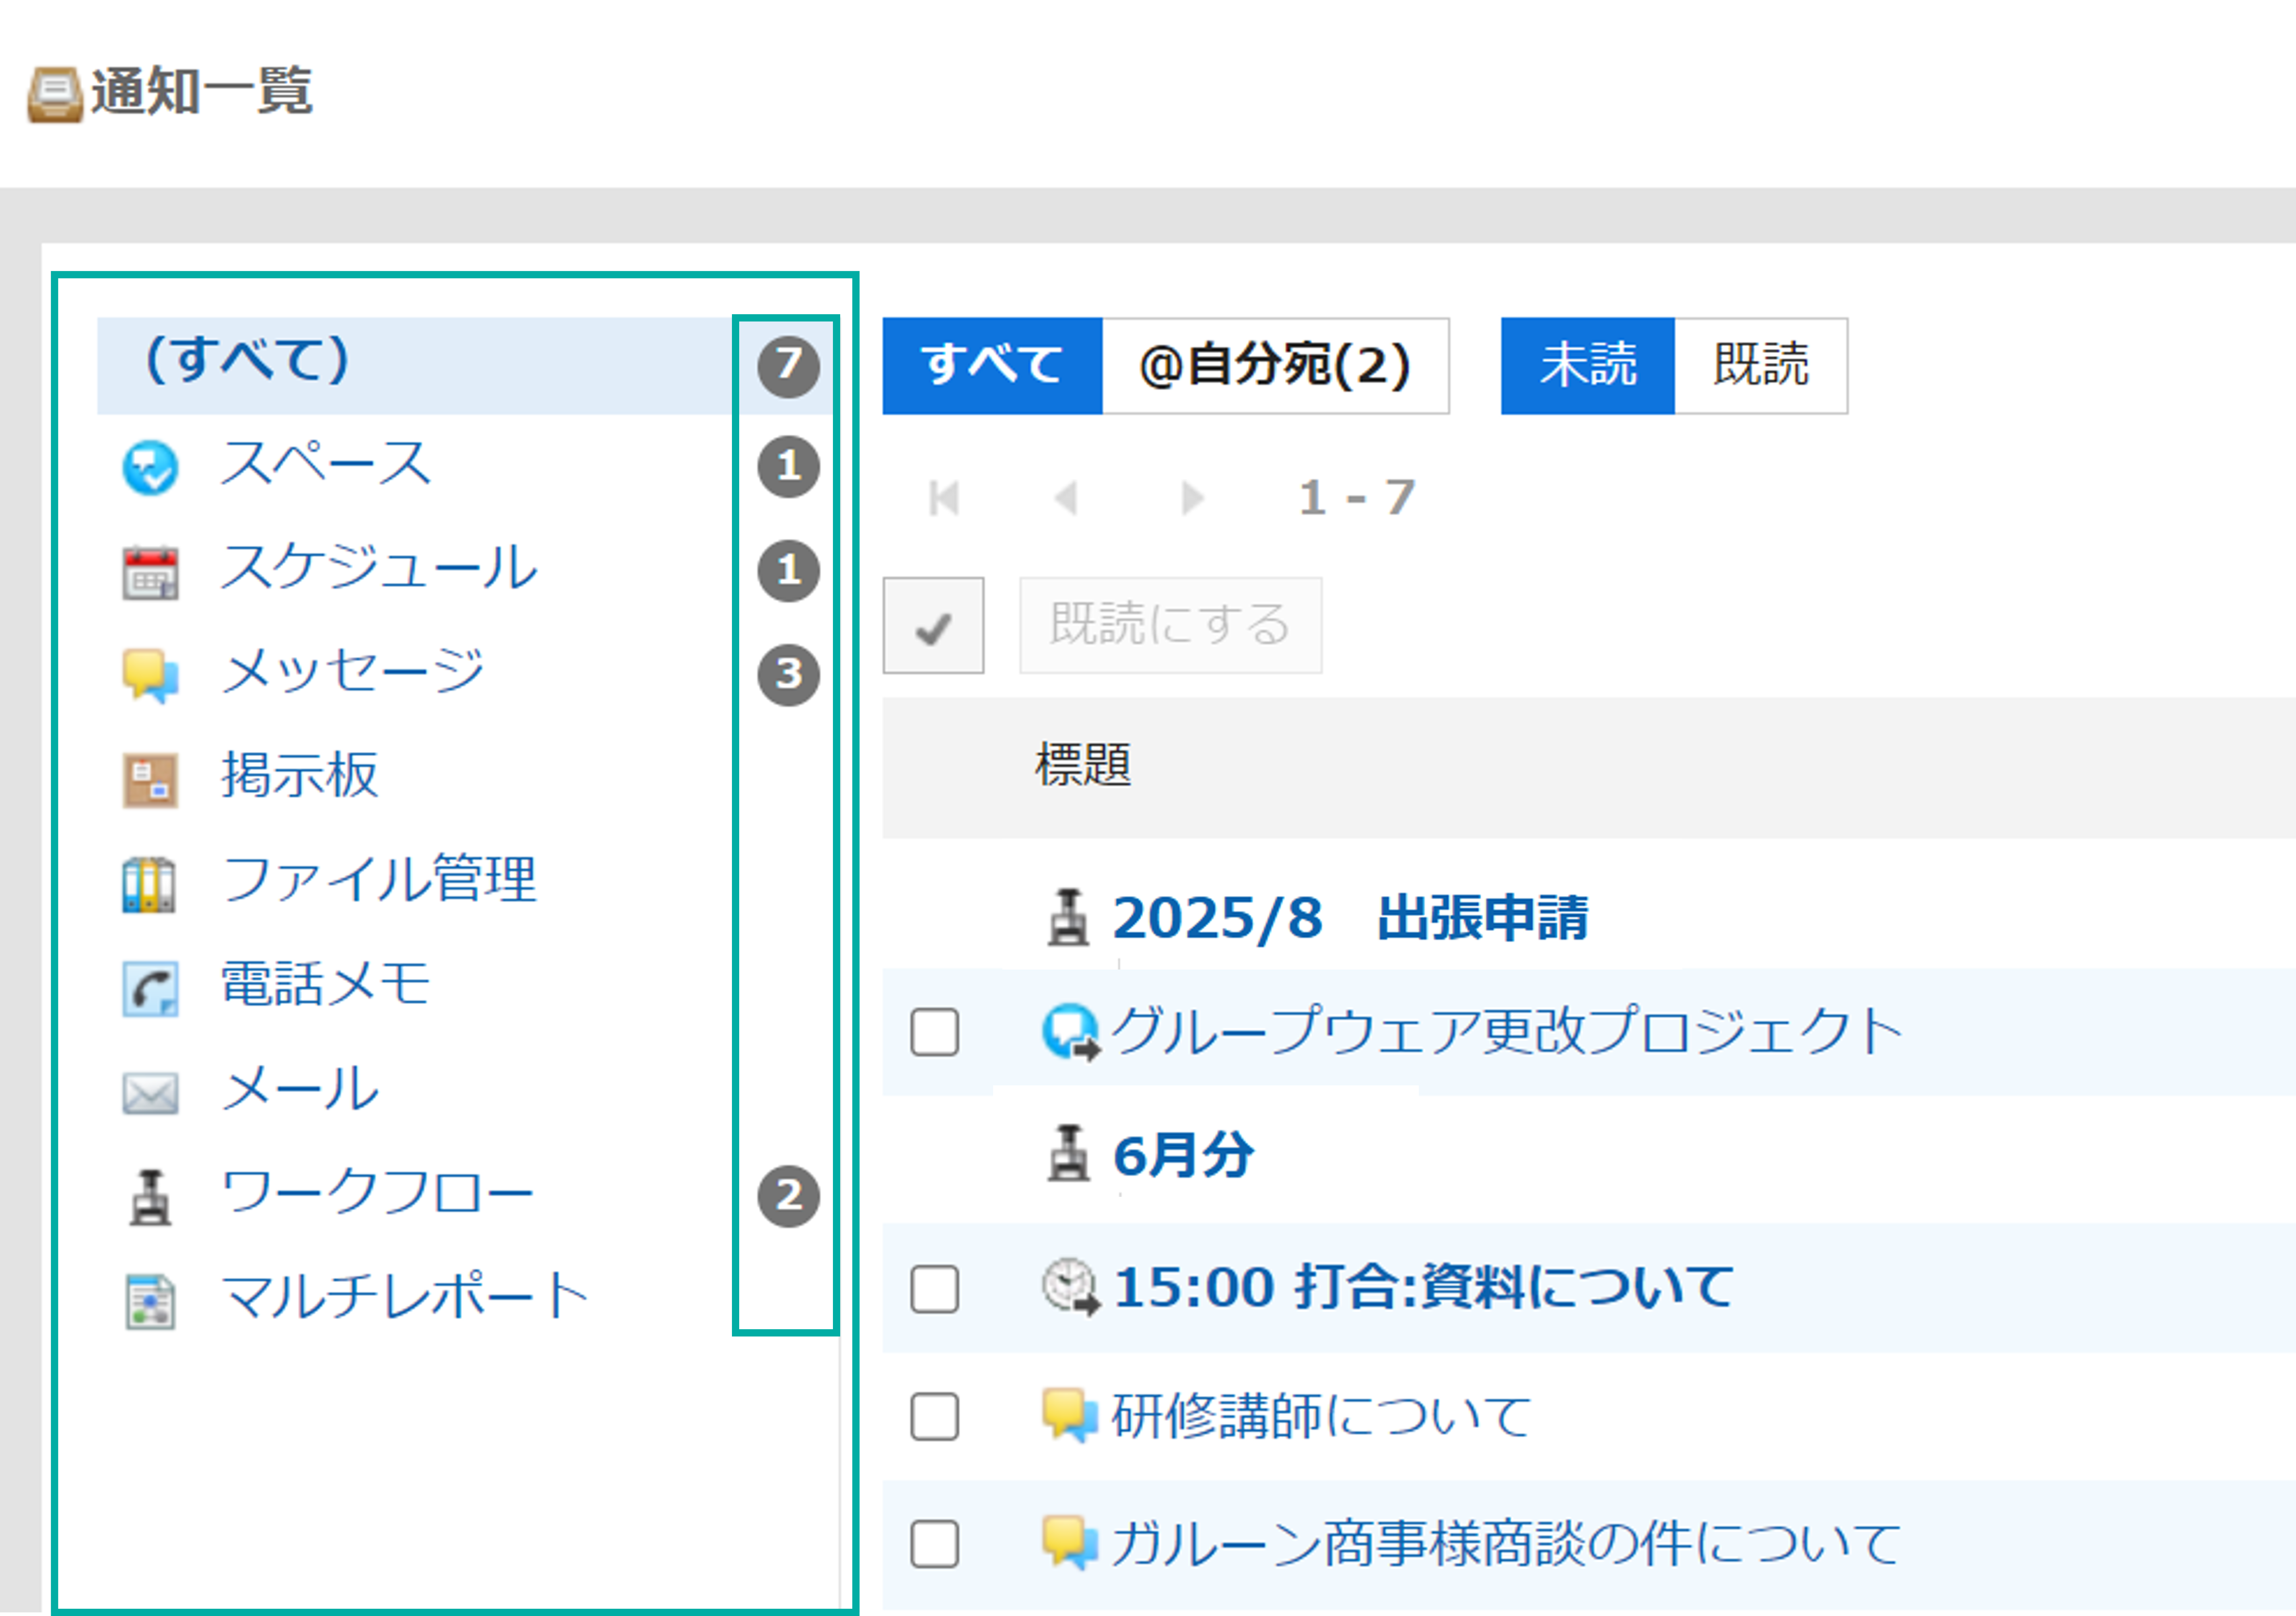Click the page range text 1 - 7
Image resolution: width=2296 pixels, height=1616 pixels.
click(x=1357, y=498)
